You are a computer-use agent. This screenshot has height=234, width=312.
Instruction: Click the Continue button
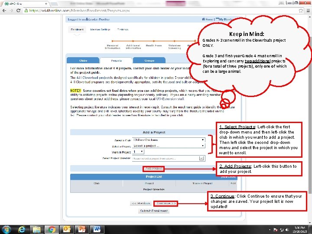pyautogui.click(x=166, y=203)
